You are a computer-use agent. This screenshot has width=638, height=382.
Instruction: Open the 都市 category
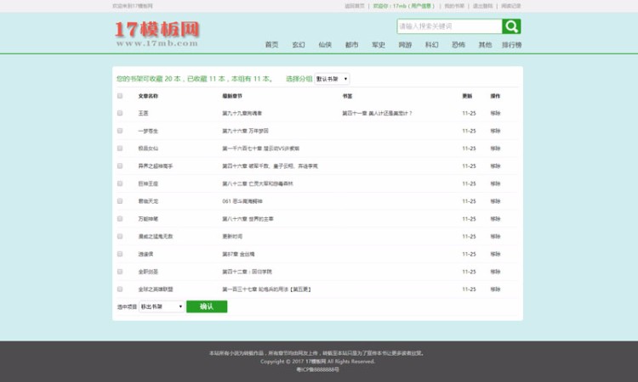[351, 45]
